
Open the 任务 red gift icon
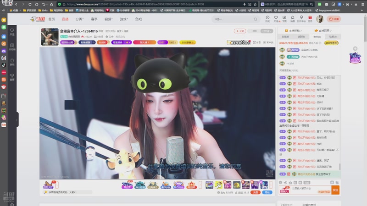coord(310,18)
